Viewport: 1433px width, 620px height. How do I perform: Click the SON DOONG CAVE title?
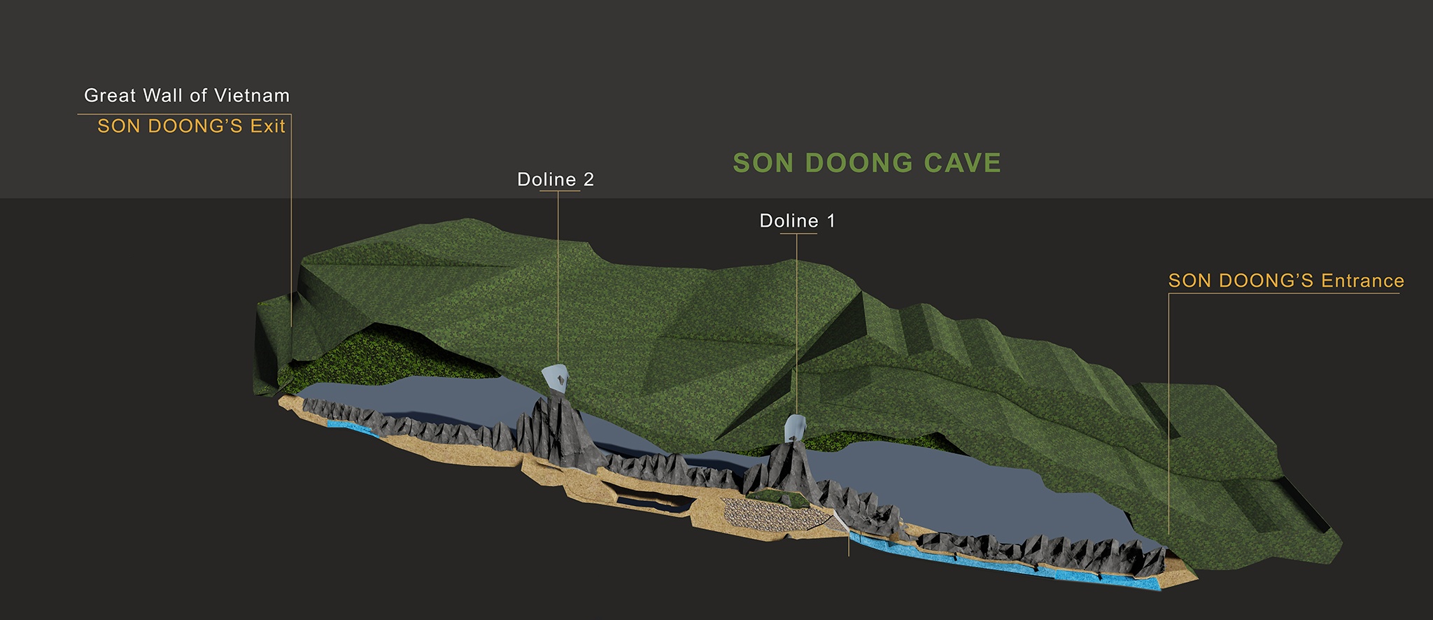point(866,163)
